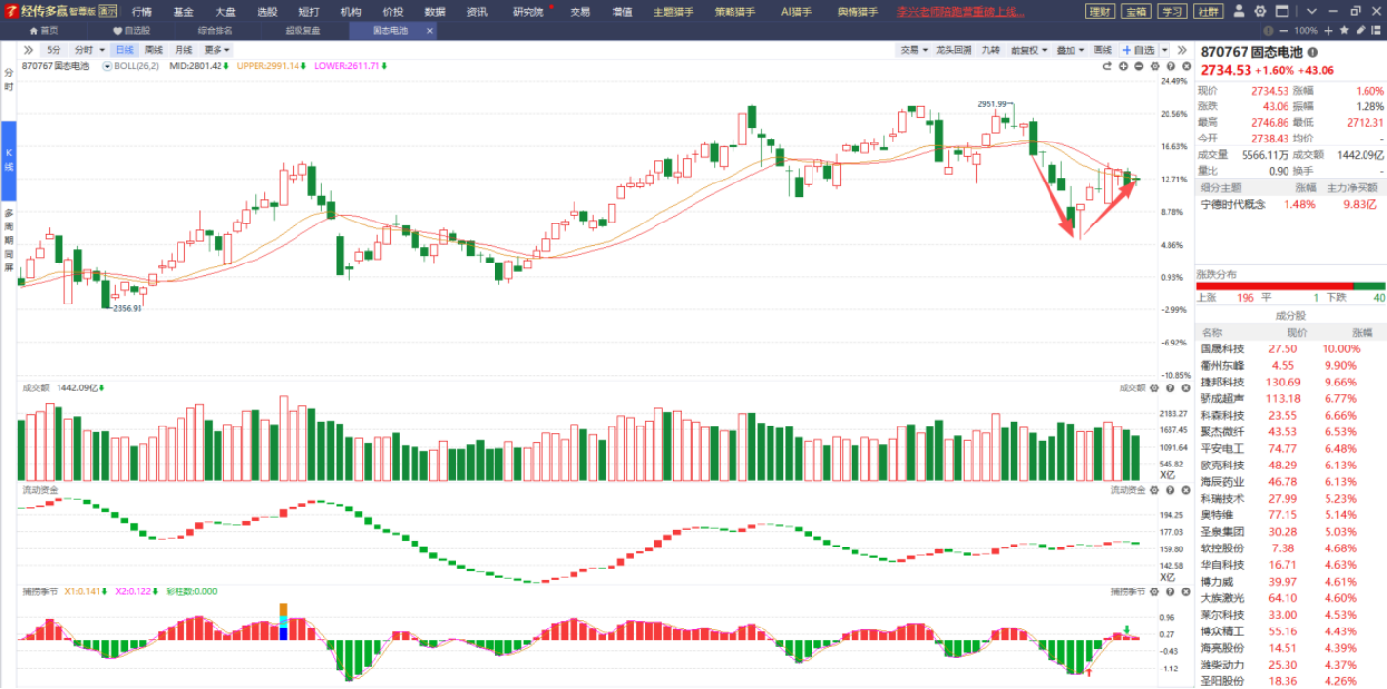Image resolution: width=1387 pixels, height=689 pixels.
Task: Open the 研究院 menu
Action: tap(530, 12)
